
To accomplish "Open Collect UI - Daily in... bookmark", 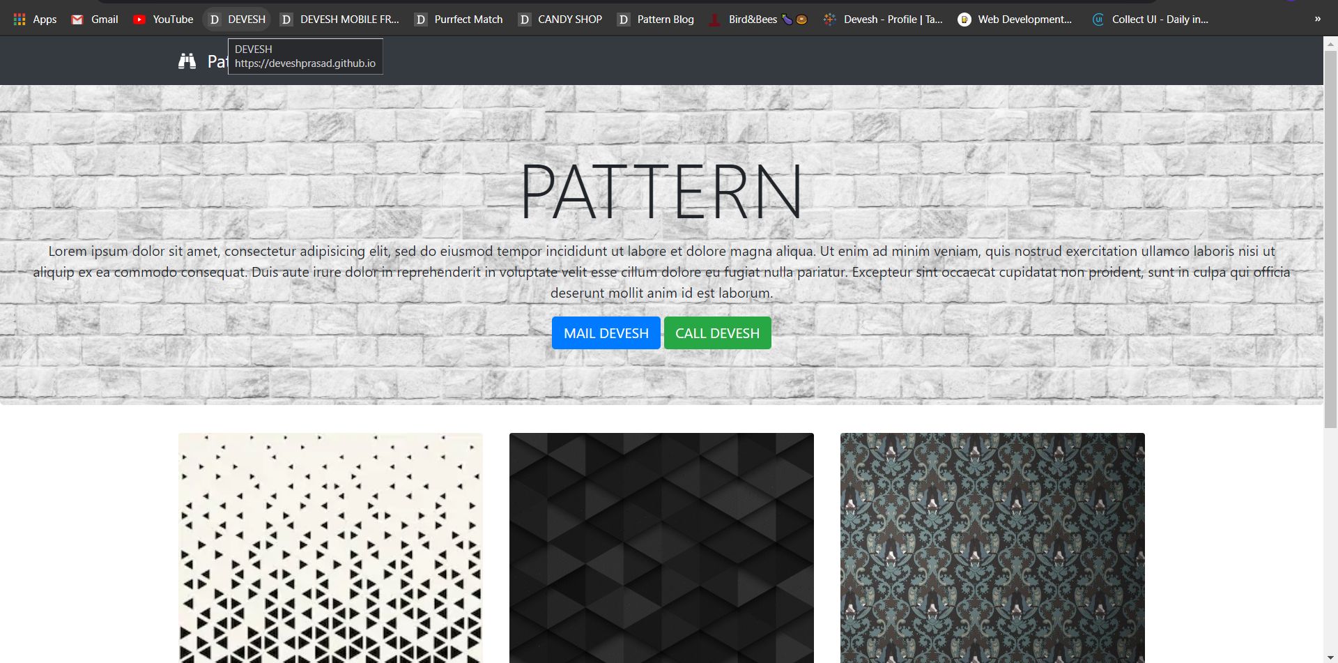I will [1150, 20].
